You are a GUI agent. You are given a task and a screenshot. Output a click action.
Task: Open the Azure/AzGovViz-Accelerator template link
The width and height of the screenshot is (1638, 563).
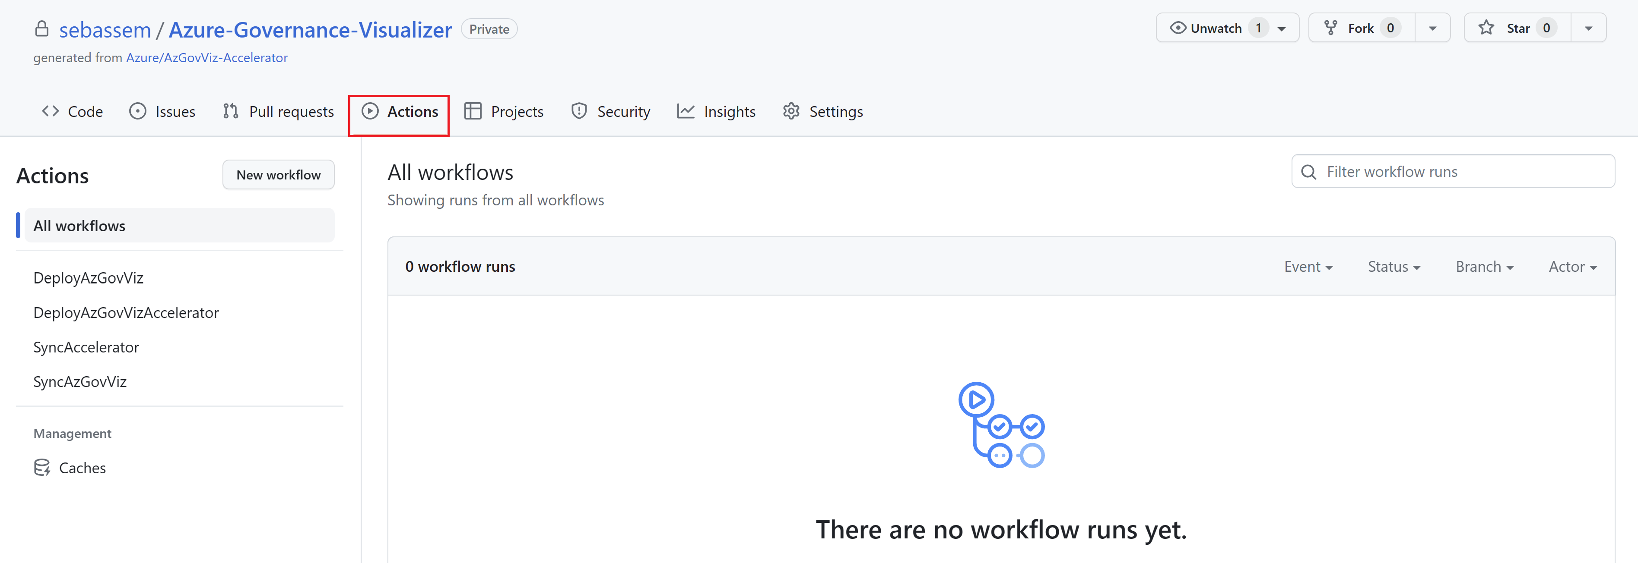tap(206, 58)
